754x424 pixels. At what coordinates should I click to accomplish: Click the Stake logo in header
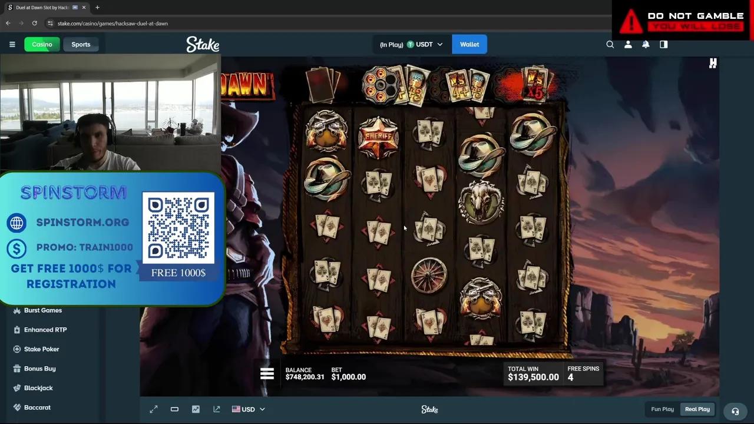(203, 44)
